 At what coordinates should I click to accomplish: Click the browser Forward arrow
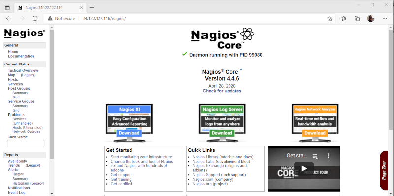pyautogui.click(x=22, y=18)
